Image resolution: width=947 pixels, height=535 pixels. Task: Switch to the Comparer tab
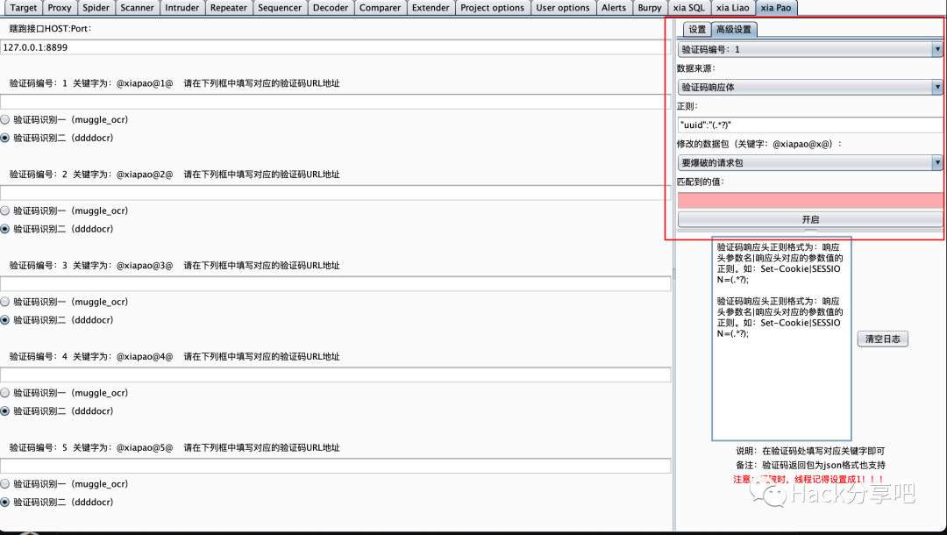pos(380,8)
